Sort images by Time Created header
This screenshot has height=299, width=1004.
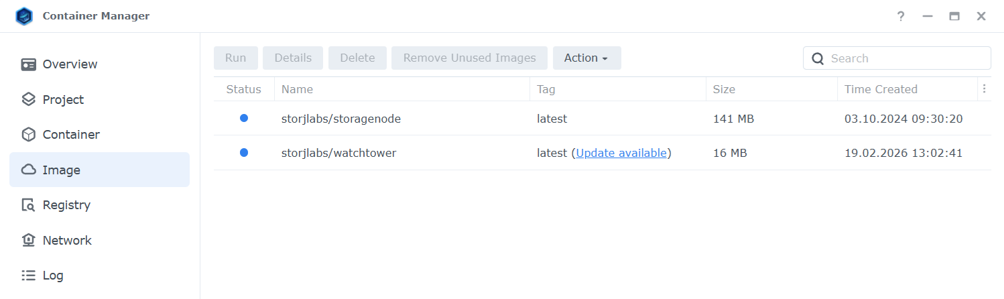(881, 89)
